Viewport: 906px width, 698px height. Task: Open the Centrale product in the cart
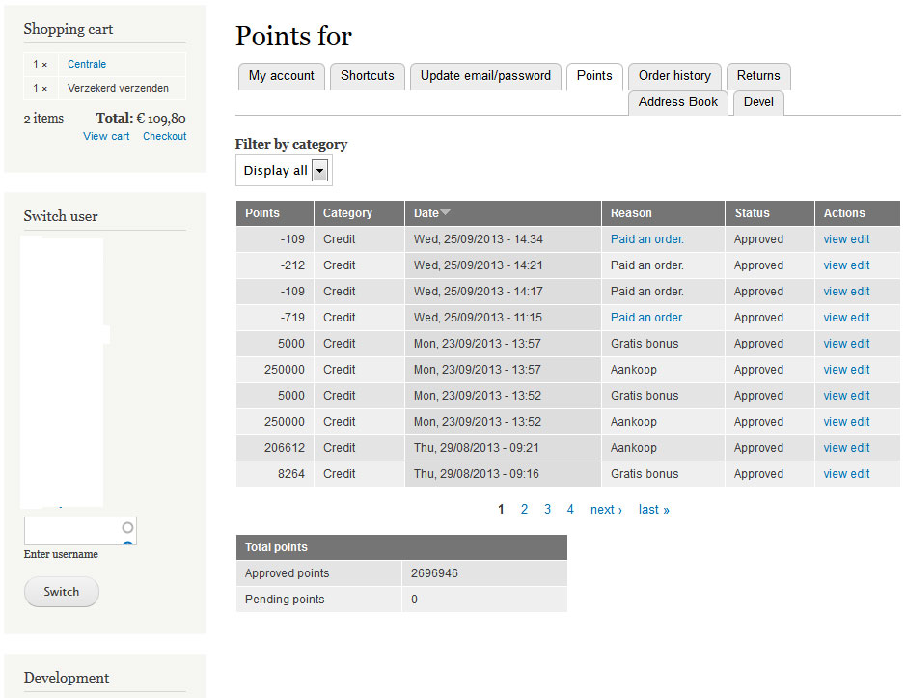coord(87,64)
